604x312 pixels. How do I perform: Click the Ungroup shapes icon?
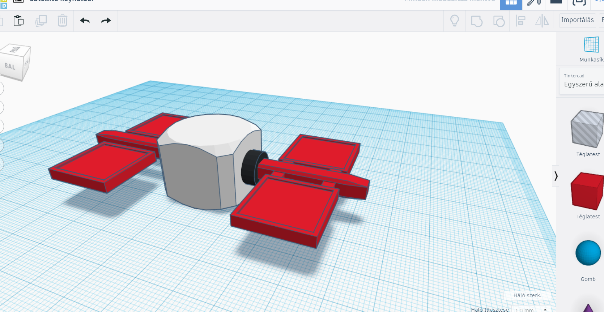499,21
